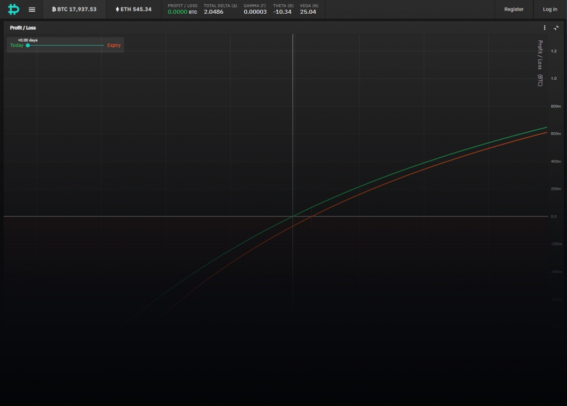
Task: Select the Today curve label
Action: click(16, 45)
